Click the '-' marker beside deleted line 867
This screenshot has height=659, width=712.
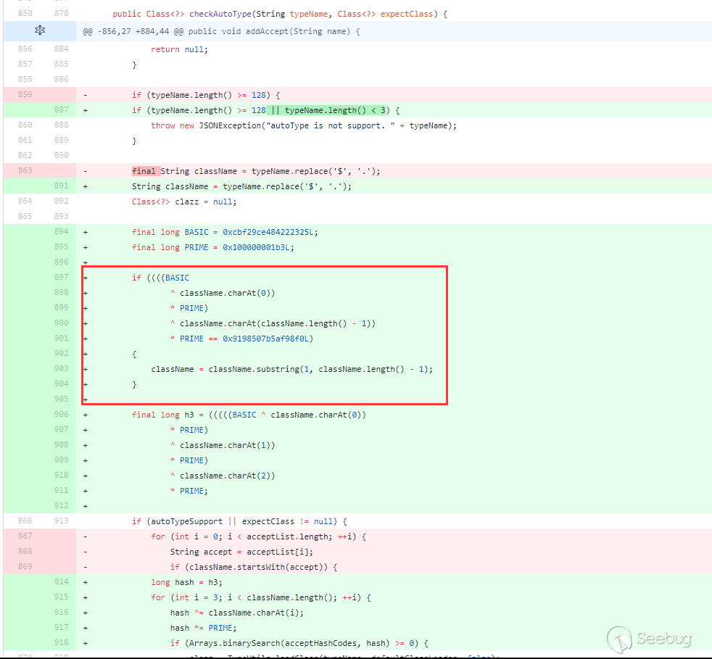coord(85,536)
